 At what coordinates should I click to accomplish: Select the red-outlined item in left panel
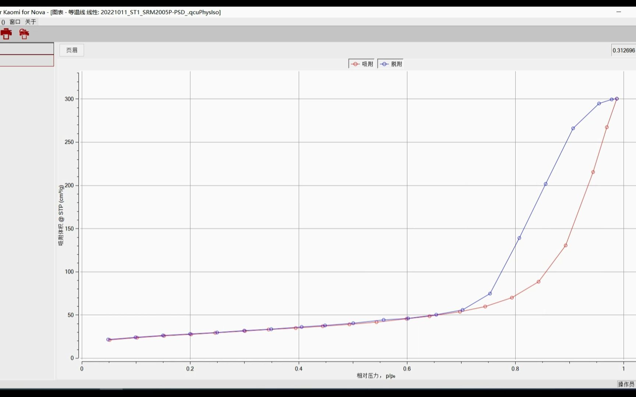pyautogui.click(x=27, y=61)
